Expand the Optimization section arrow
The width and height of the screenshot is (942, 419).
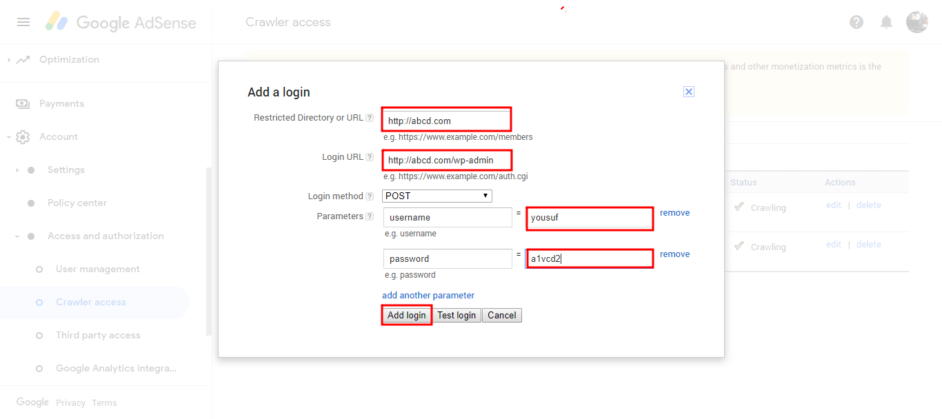pyautogui.click(x=9, y=60)
